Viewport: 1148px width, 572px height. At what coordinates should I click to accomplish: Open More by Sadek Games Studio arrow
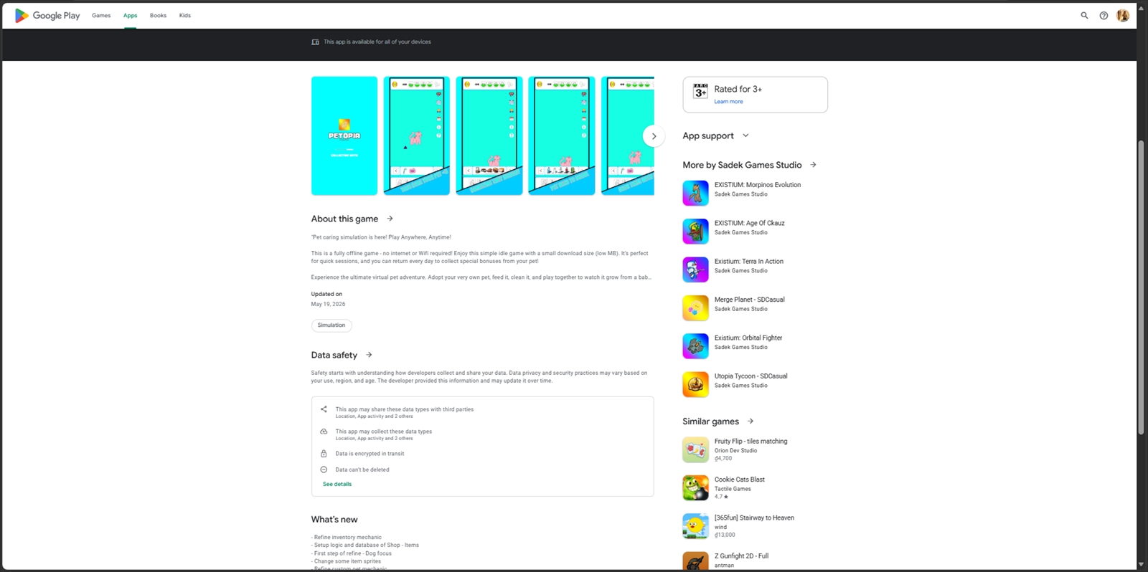[813, 165]
